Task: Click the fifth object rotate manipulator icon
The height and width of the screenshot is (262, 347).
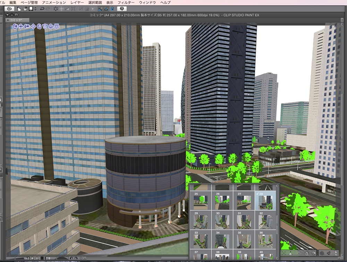Action: (39, 27)
